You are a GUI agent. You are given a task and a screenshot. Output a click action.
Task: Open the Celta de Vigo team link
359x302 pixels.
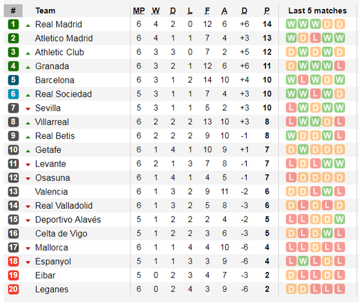point(61,234)
